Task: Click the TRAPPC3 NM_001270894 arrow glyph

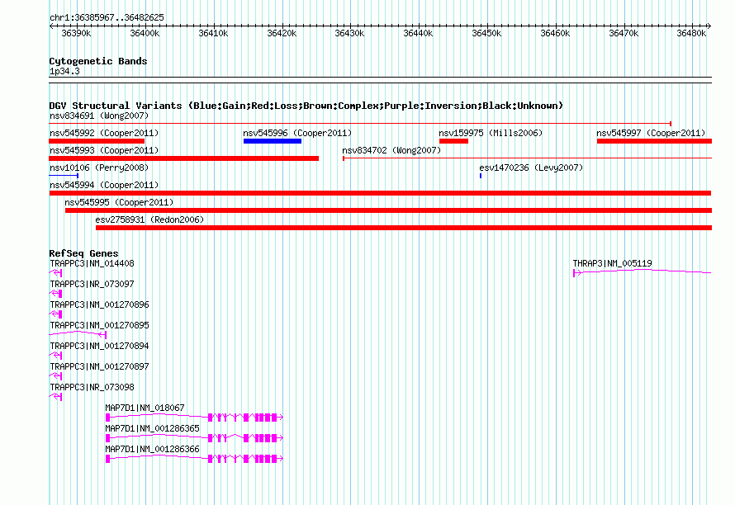Action: [x=56, y=356]
